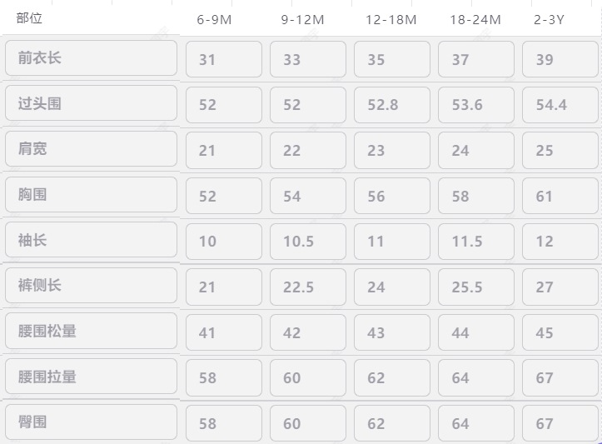Click the 部位 header label
The image size is (602, 444).
click(x=29, y=18)
